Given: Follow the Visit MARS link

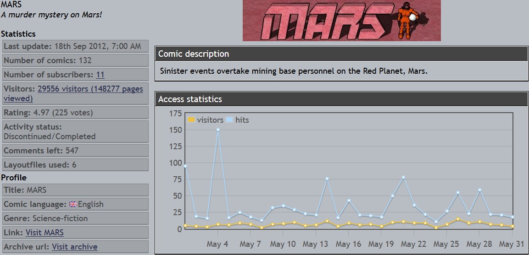Looking at the screenshot, I should click(45, 233).
